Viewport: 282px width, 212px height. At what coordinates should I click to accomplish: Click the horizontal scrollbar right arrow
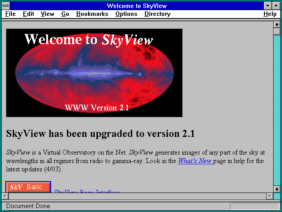pos(269,196)
